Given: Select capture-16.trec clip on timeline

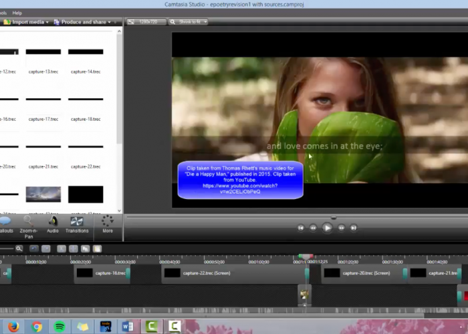Looking at the screenshot, I should (102, 273).
